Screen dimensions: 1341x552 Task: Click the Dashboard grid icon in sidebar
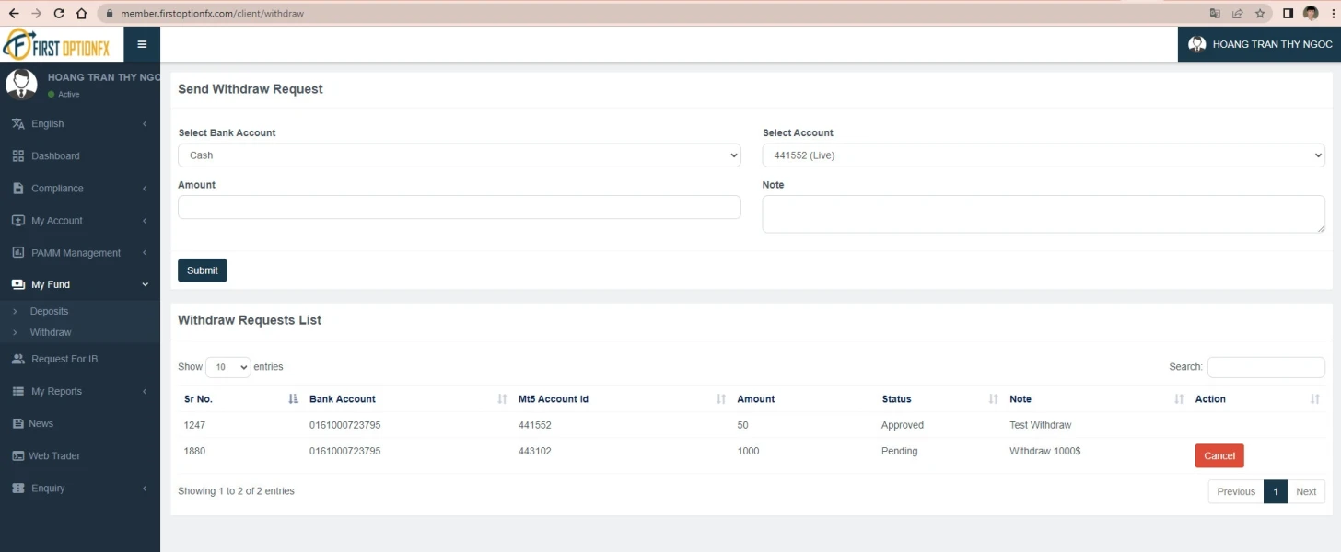[x=18, y=156]
